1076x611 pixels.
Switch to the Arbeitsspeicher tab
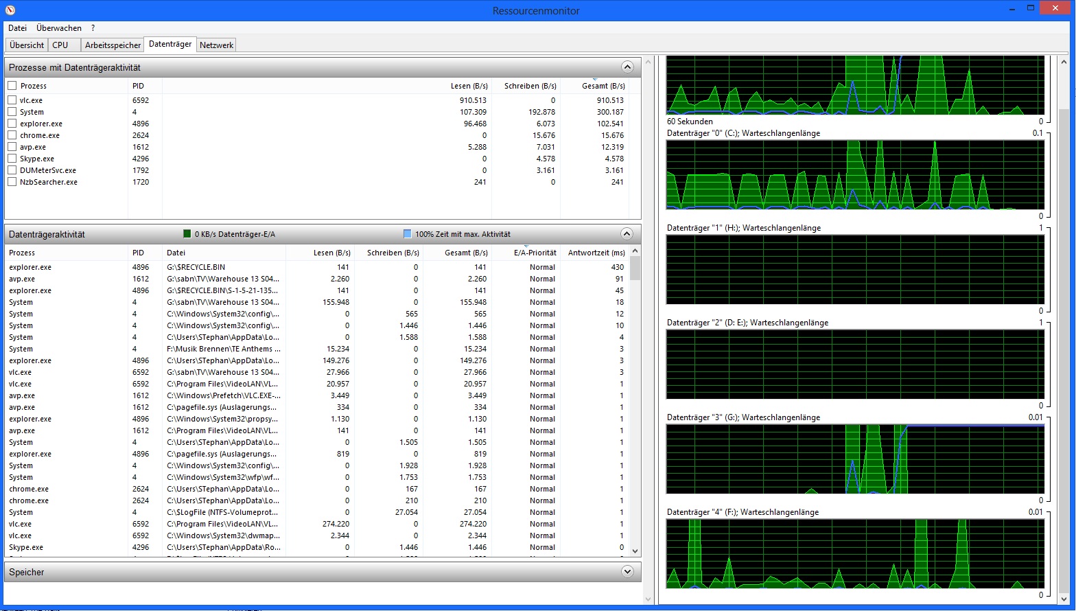(x=113, y=45)
